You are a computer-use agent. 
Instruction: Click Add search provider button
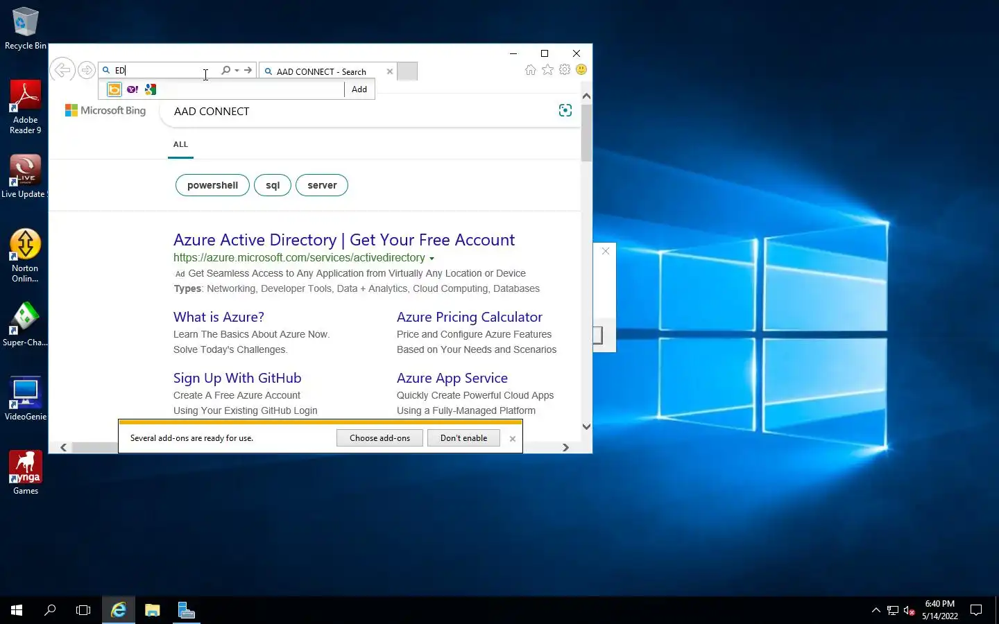click(x=359, y=89)
